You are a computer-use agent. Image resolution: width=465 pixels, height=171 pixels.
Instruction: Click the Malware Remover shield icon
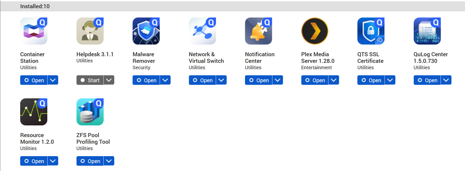coord(146,31)
